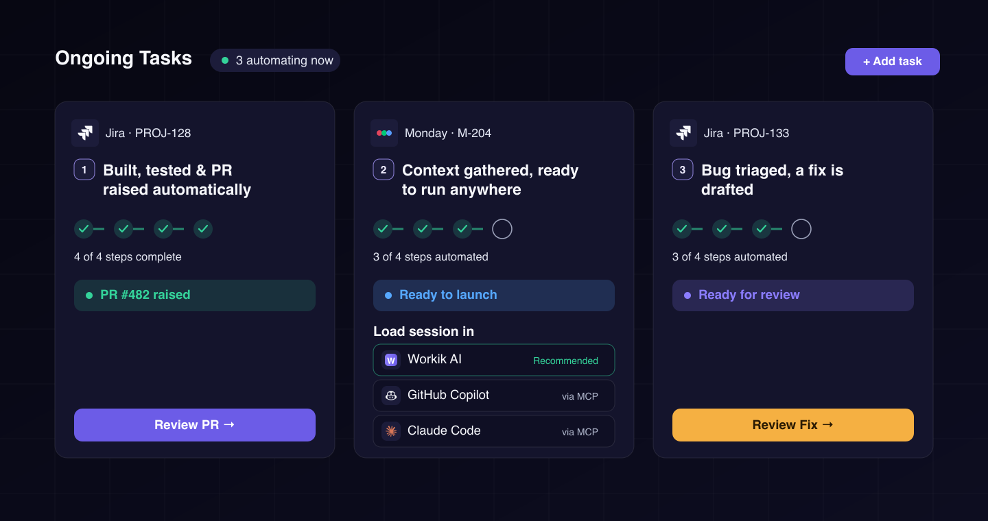This screenshot has width=988, height=521.
Task: Click step number badge 1
Action: [x=84, y=169]
